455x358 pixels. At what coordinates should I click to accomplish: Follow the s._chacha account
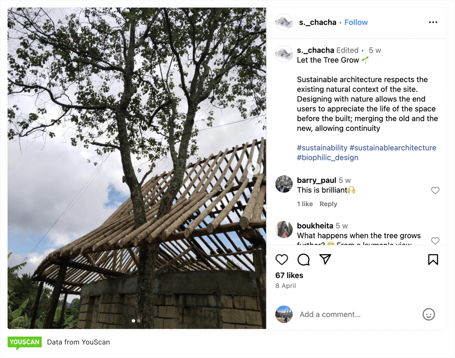pyautogui.click(x=356, y=22)
